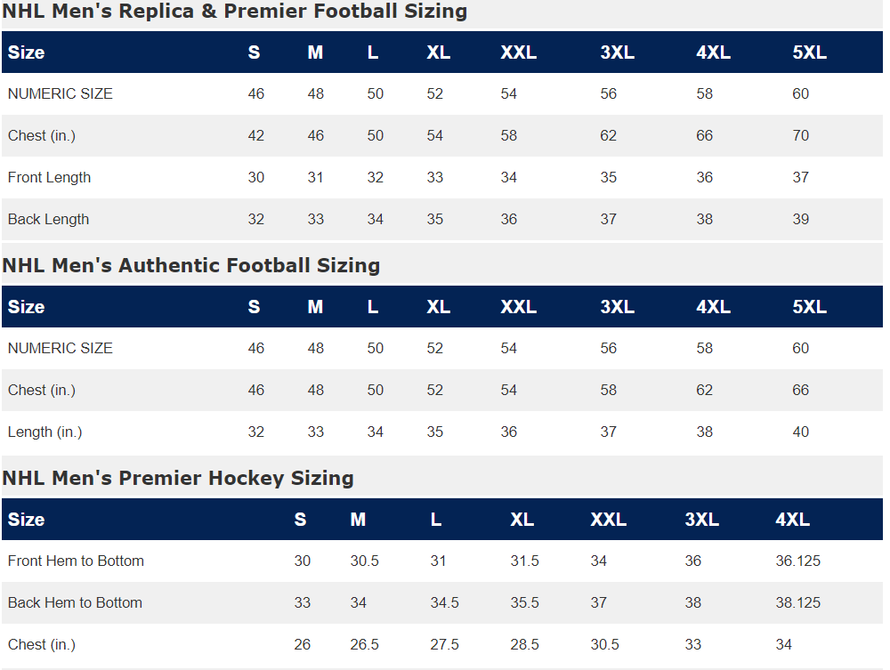
Task: Select the 38.125 value in Back Hem row
Action: pyautogui.click(x=798, y=603)
